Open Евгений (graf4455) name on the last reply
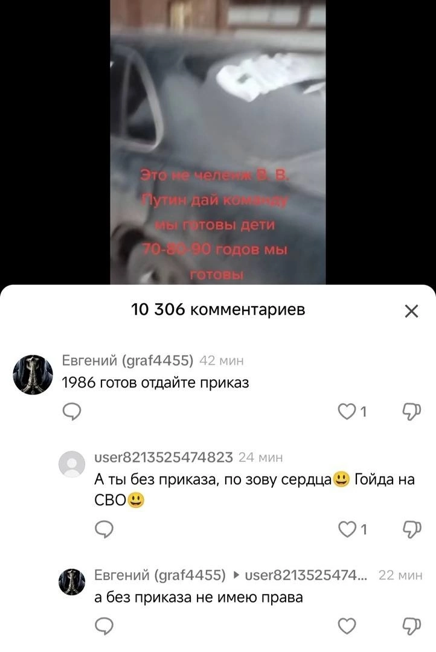This screenshot has height=652, width=436. [160, 575]
